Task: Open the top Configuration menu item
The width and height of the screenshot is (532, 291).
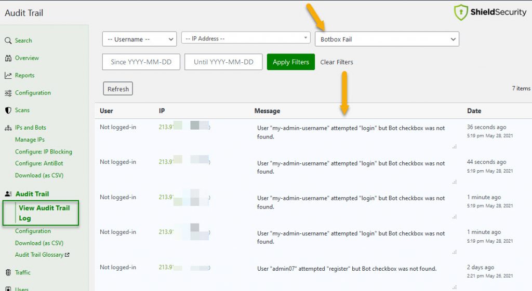Action: click(33, 93)
